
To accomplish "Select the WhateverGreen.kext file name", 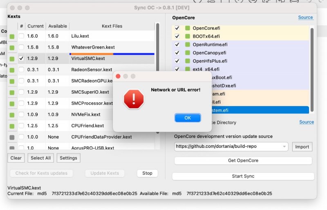I will pos(93,47).
